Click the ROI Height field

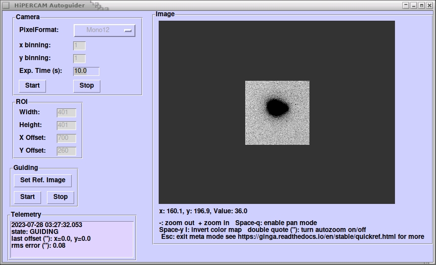coord(66,125)
